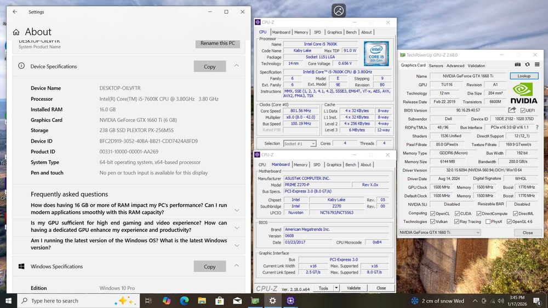Click the Device Specifications info icon

[x=21, y=66]
